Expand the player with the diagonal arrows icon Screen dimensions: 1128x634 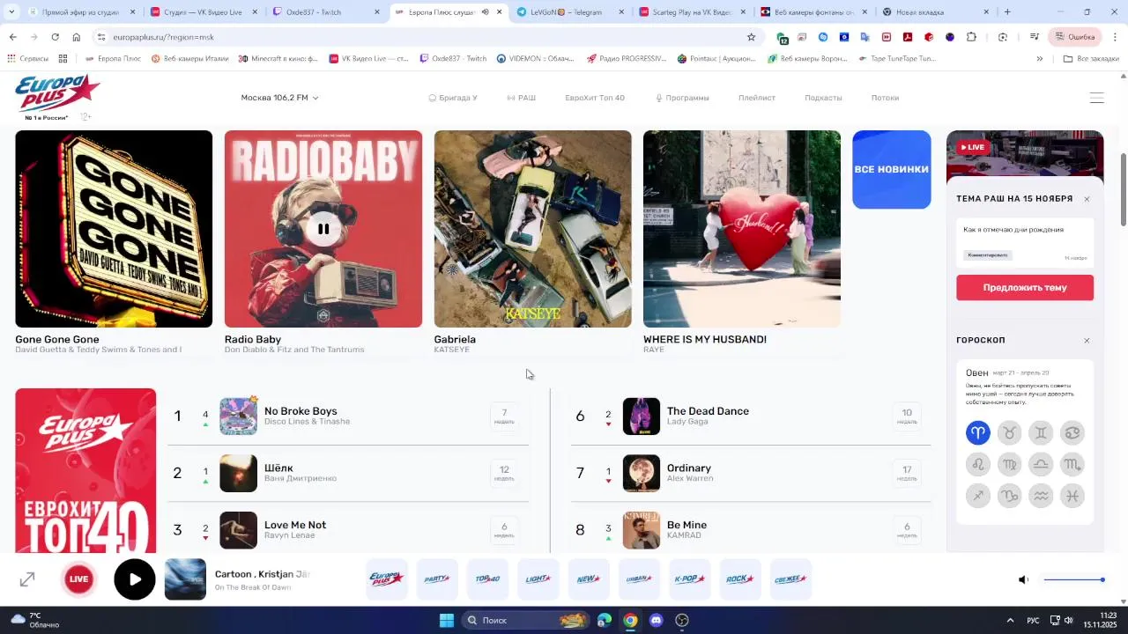27,579
